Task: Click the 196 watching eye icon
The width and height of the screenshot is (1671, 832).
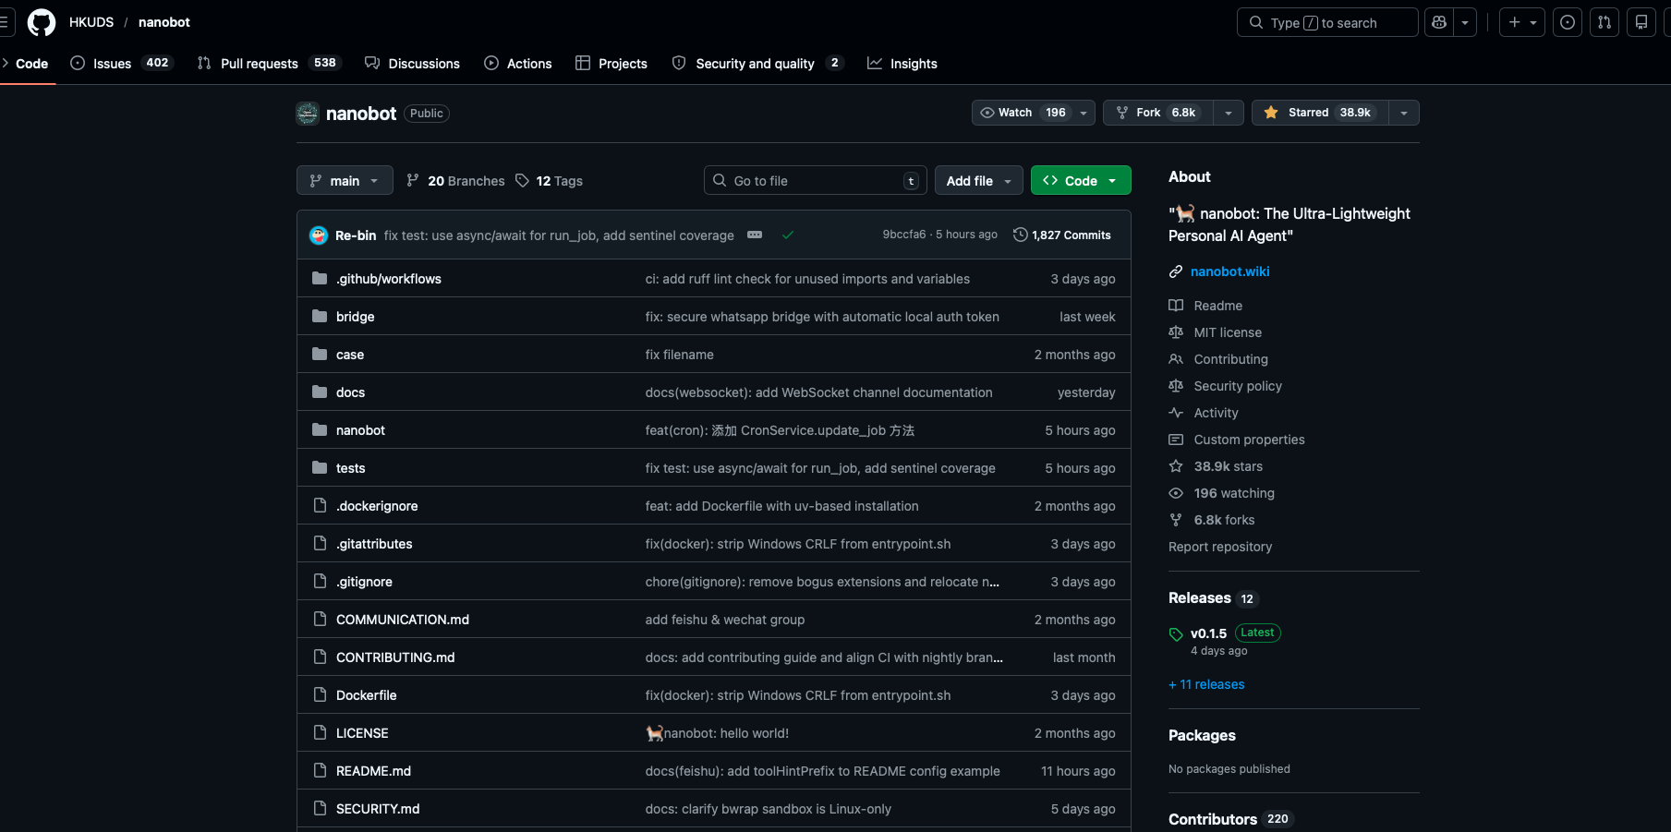Action: (x=1176, y=493)
